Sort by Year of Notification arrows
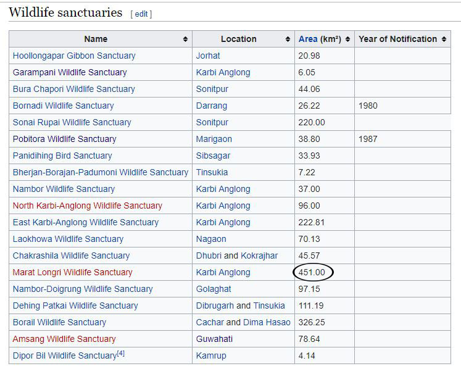This screenshot has height=374, width=461. [443, 39]
